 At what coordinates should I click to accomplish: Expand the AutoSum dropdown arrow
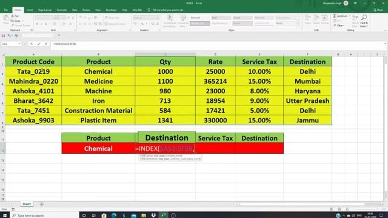(349, 16)
